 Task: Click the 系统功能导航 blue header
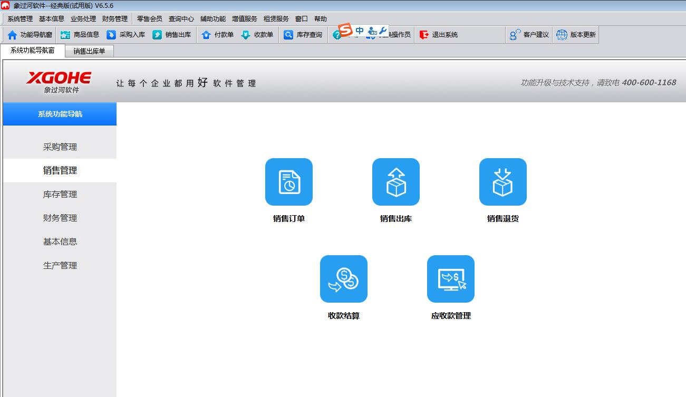coord(60,114)
